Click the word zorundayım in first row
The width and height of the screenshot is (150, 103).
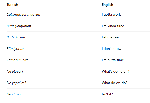click(31, 15)
